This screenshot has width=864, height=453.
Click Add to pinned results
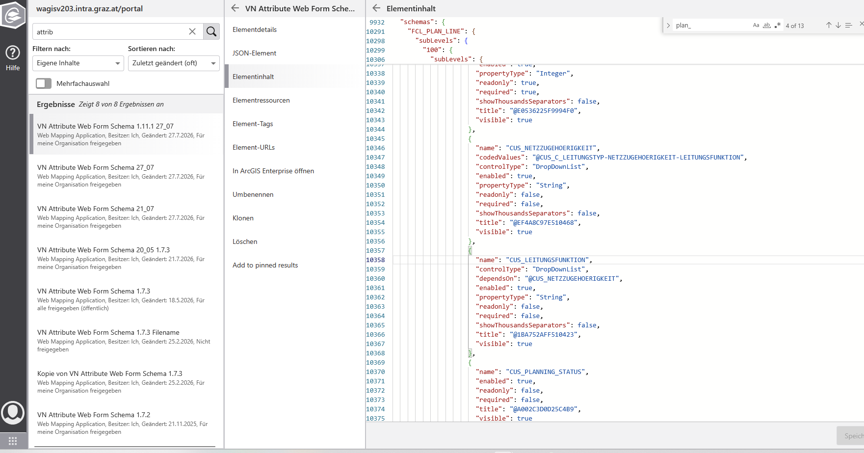click(x=265, y=265)
